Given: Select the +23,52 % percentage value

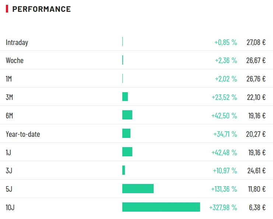Looking at the screenshot, I should pos(224,97).
